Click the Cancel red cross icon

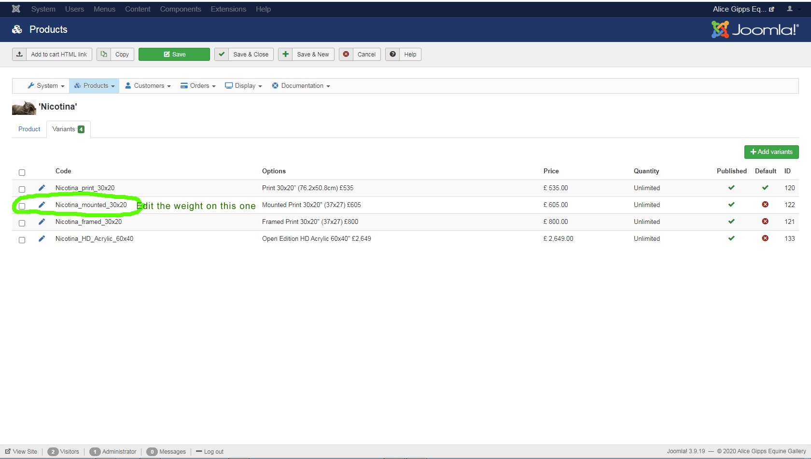pyautogui.click(x=346, y=54)
